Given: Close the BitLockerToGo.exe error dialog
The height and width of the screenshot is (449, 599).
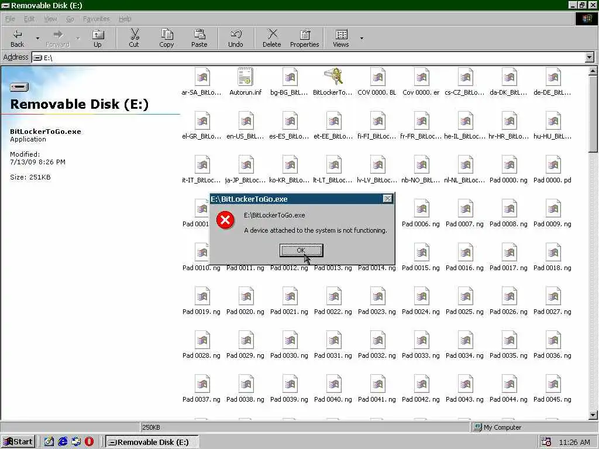Looking at the screenshot, I should click(x=387, y=199).
